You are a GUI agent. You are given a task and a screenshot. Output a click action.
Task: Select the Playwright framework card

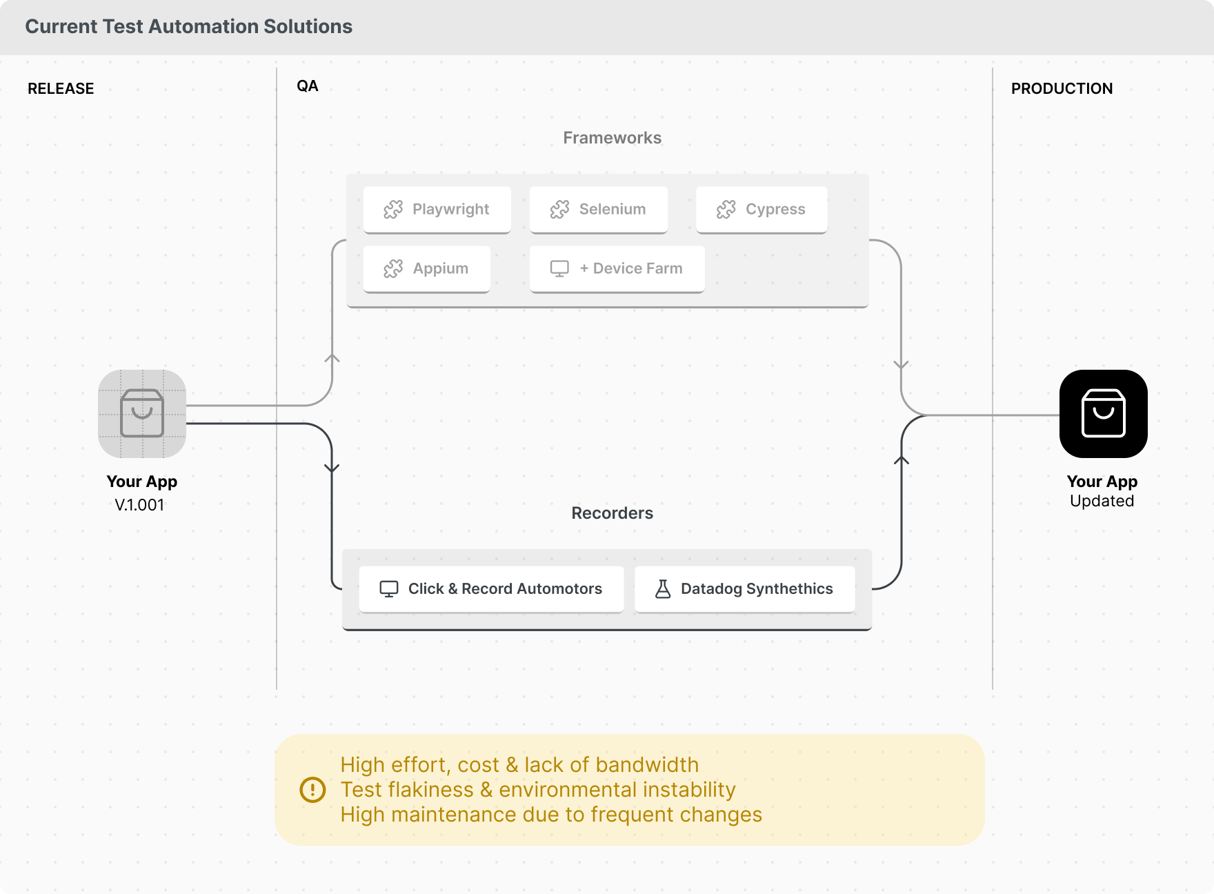click(437, 209)
